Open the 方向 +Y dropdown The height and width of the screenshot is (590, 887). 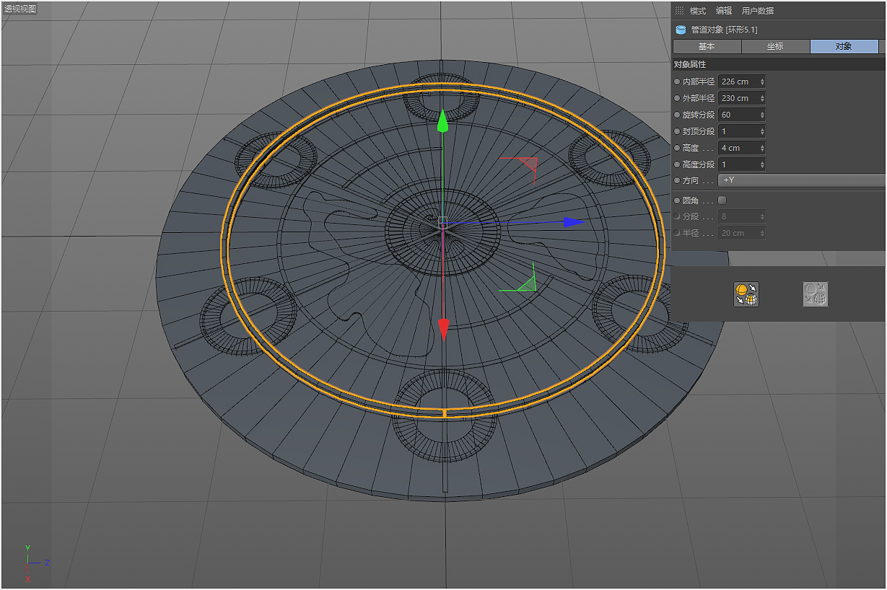(x=802, y=180)
